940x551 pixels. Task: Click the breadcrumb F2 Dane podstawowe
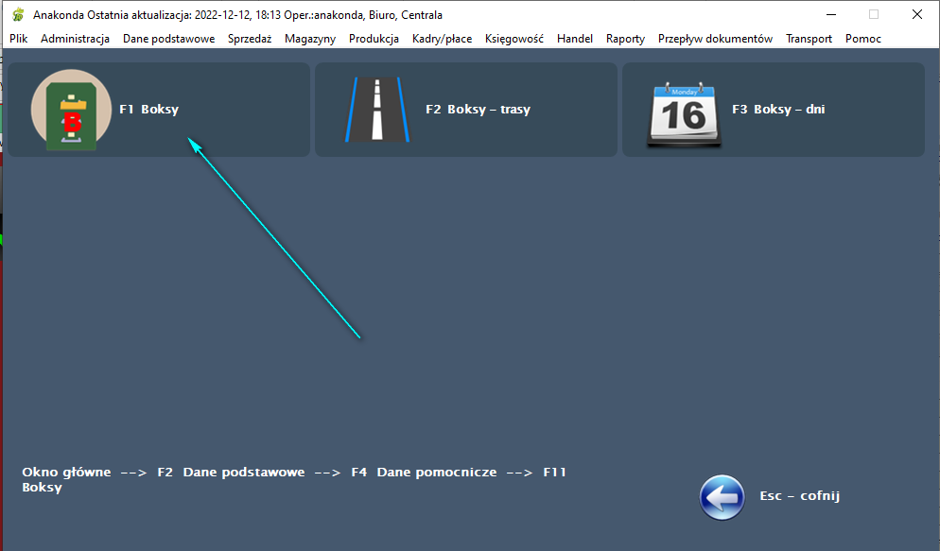[x=231, y=472]
